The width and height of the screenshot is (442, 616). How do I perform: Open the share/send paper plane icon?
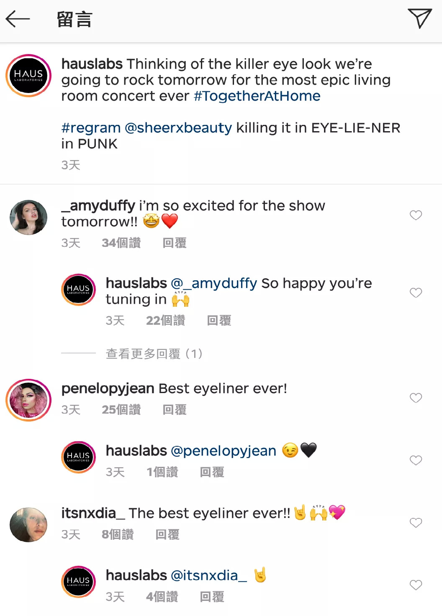click(419, 18)
